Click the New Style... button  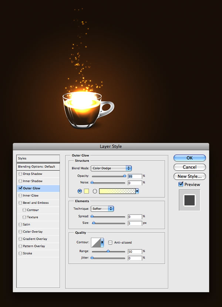click(x=189, y=177)
